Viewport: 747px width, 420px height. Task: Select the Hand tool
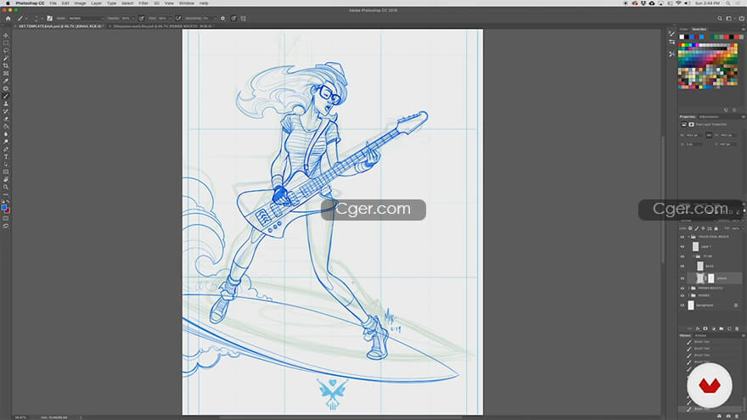coord(6,180)
